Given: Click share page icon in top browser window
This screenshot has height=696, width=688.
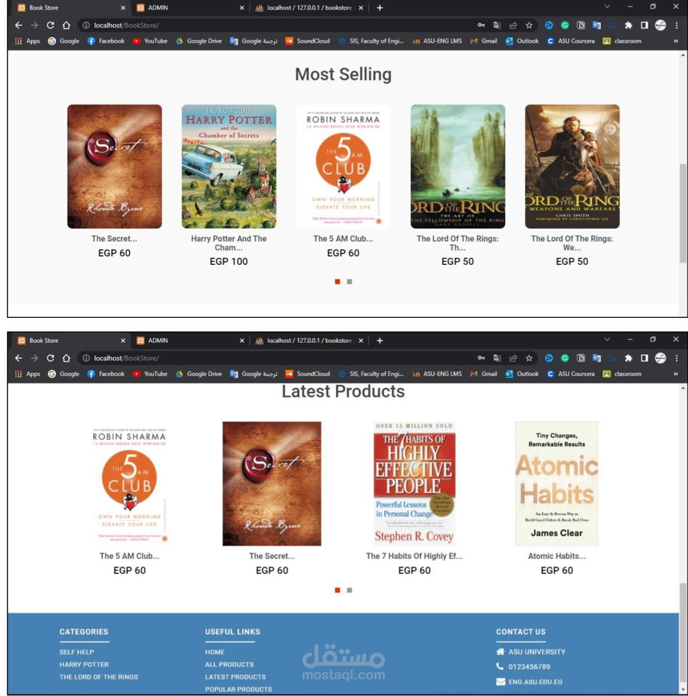Looking at the screenshot, I should [513, 25].
